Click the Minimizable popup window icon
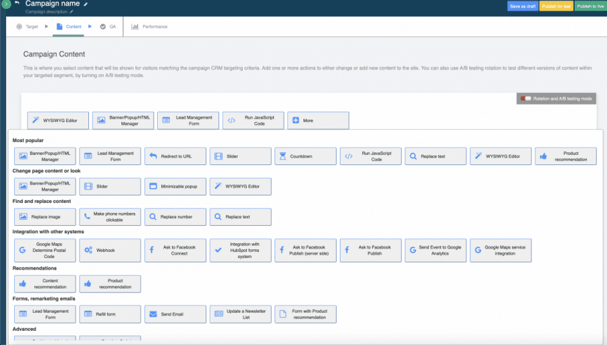This screenshot has height=345, width=607. coord(153,186)
